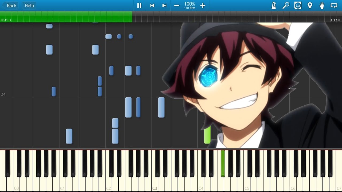
Task: Seek in the green song progress bar
Action: [66, 17]
